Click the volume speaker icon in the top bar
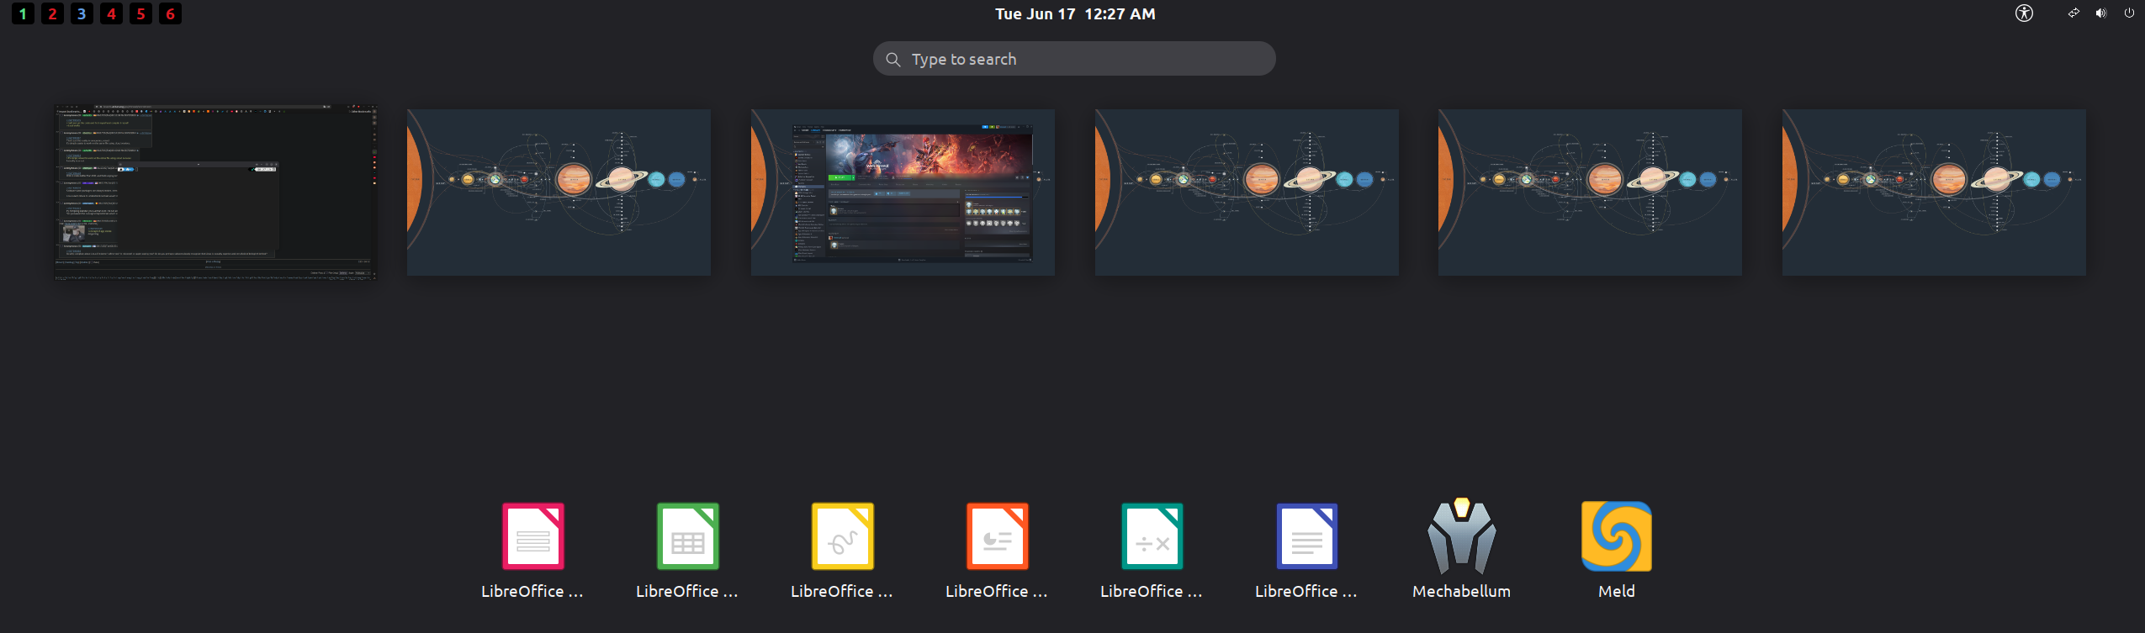The width and height of the screenshot is (2145, 633). [x=2101, y=13]
